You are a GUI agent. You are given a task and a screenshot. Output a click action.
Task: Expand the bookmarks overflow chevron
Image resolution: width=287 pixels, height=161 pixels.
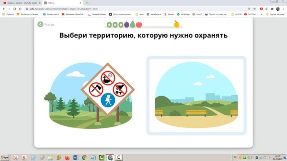(x=261, y=14)
